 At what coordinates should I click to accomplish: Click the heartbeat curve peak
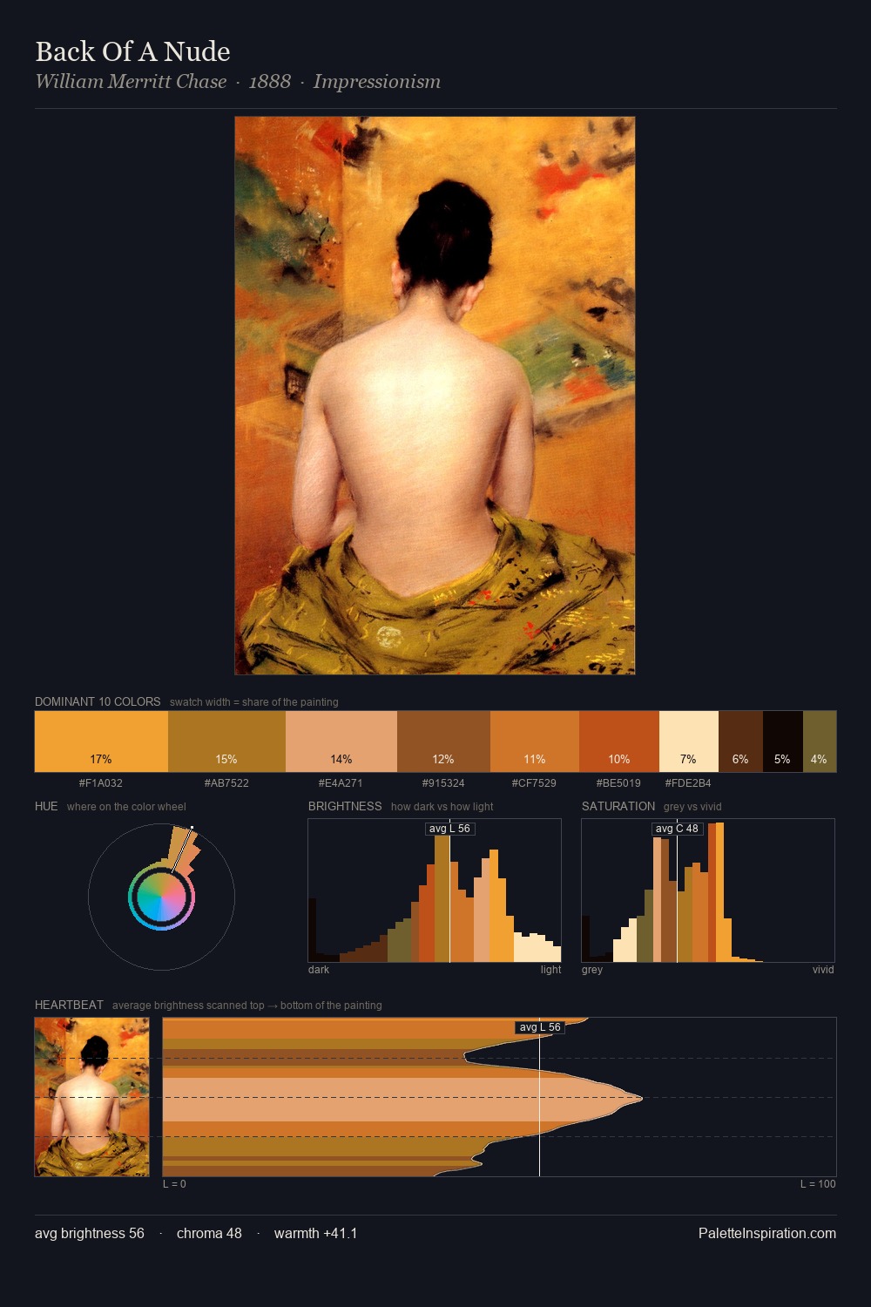[641, 1098]
